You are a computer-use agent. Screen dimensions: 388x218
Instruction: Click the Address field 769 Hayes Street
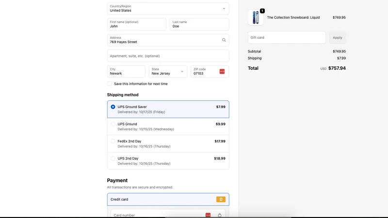(168, 40)
